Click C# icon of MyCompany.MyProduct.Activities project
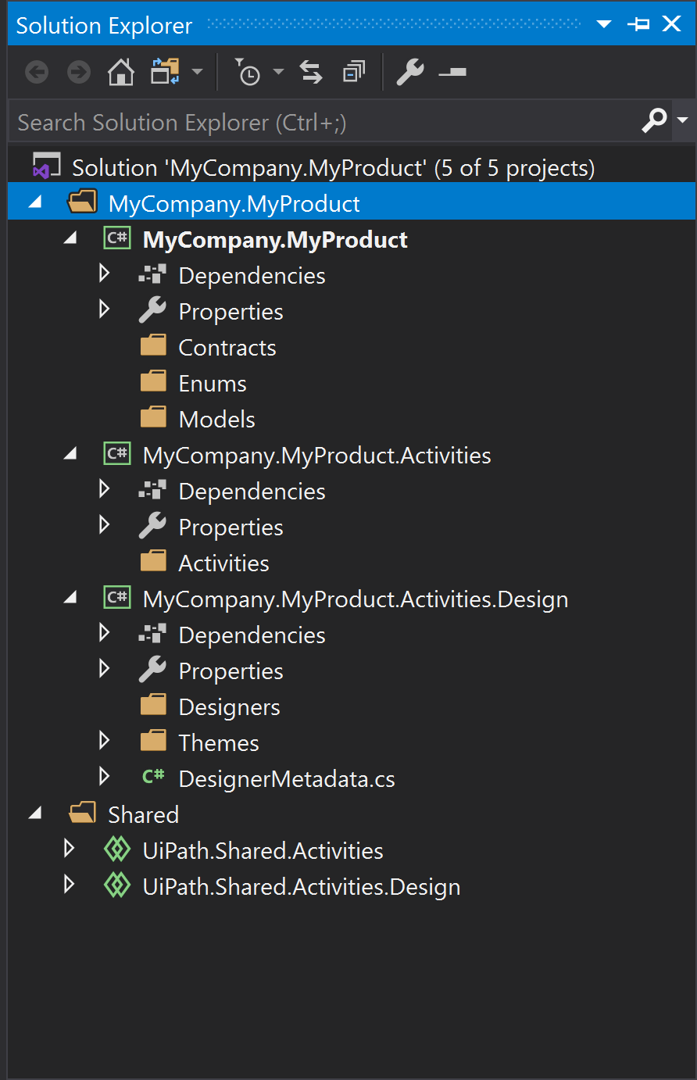Image resolution: width=697 pixels, height=1080 pixels. (117, 454)
